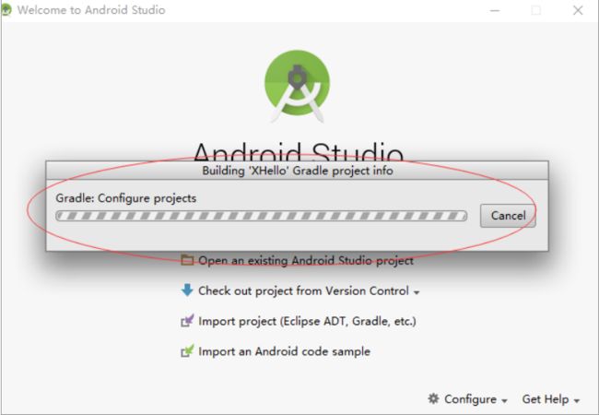Minimize the Welcome to Android Studio window
The height and width of the screenshot is (415, 599).
tap(495, 10)
